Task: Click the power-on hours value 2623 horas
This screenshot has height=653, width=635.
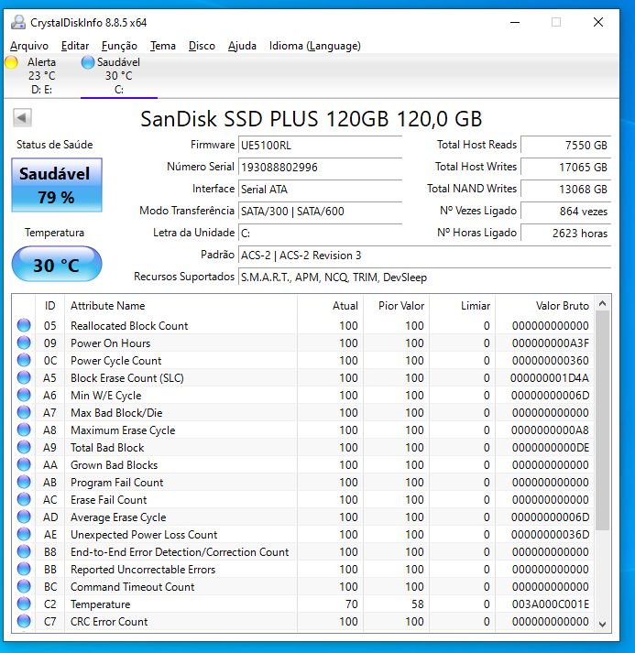Action: [x=565, y=234]
